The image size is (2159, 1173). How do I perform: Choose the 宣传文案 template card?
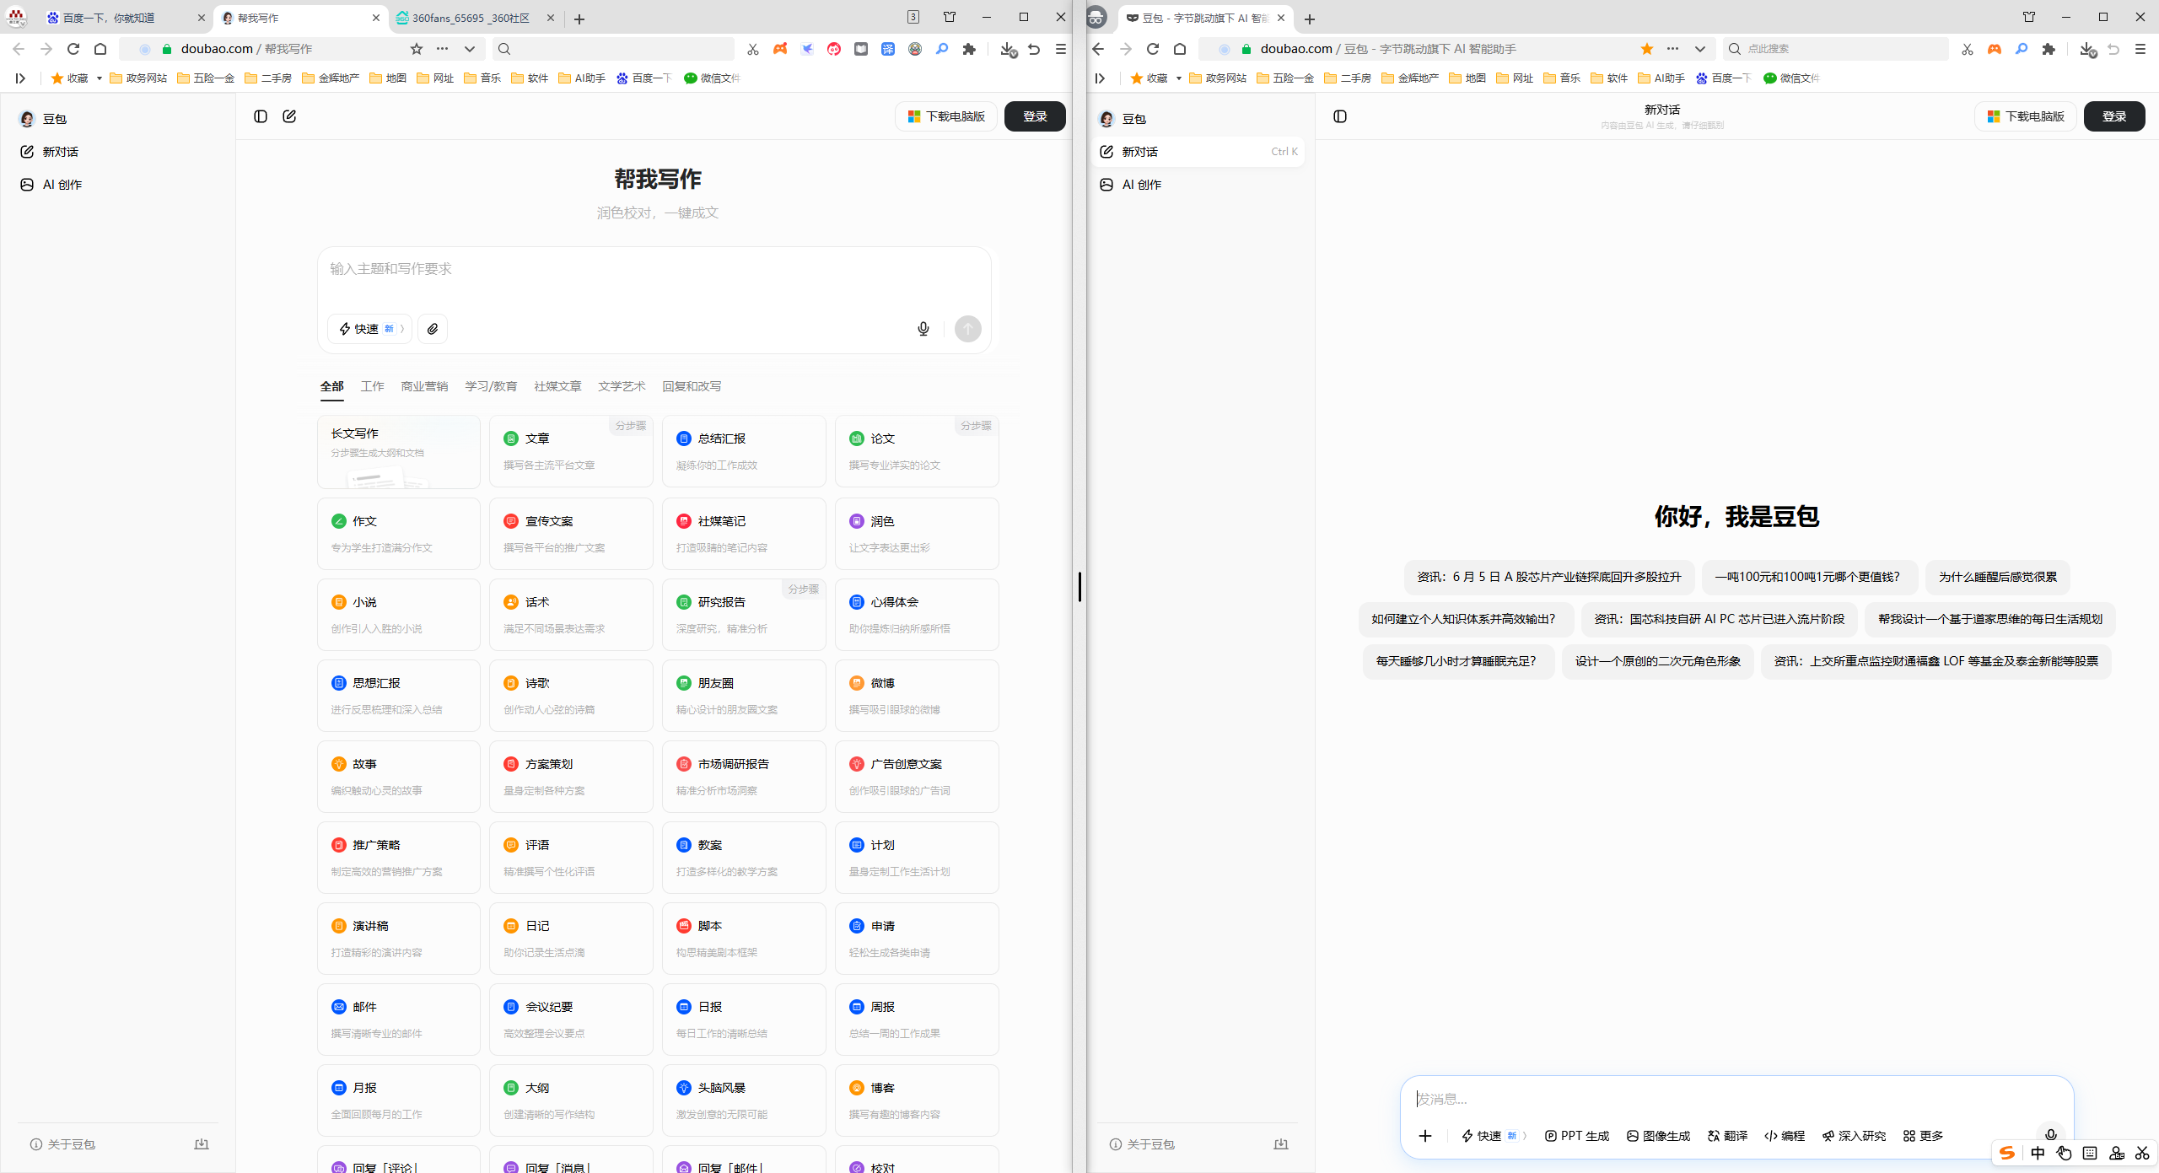point(571,534)
